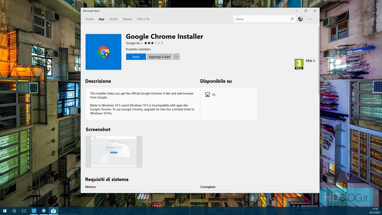Click the 'PC' label text

pos(214,95)
